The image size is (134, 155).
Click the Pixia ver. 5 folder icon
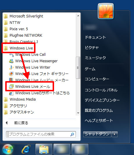(x=6, y=29)
